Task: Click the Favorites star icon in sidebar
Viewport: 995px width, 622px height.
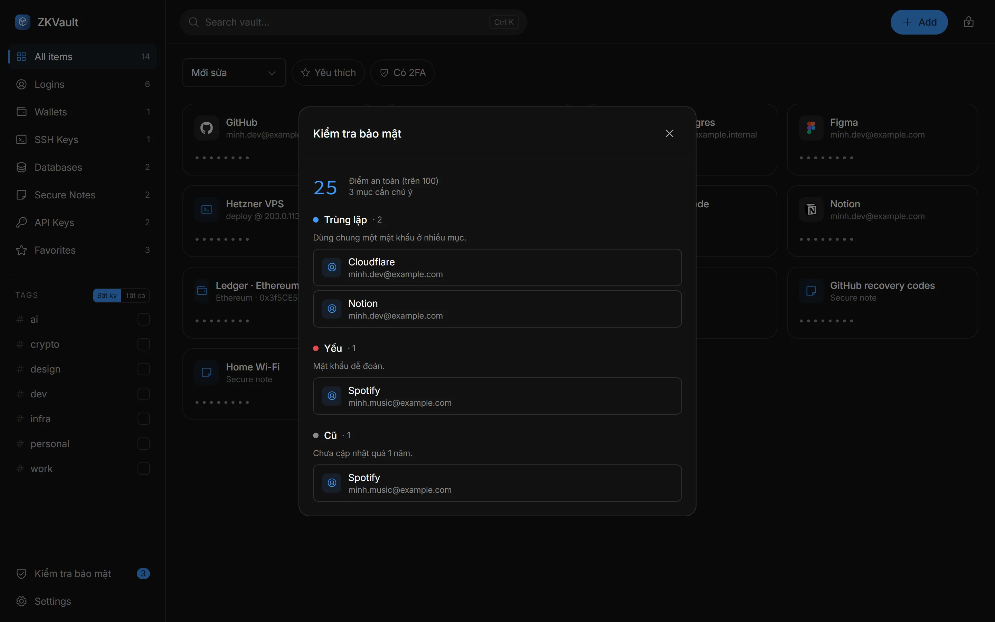Action: pyautogui.click(x=21, y=250)
